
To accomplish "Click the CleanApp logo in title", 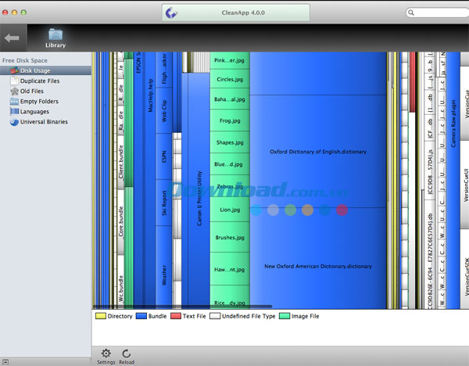I will click(171, 13).
